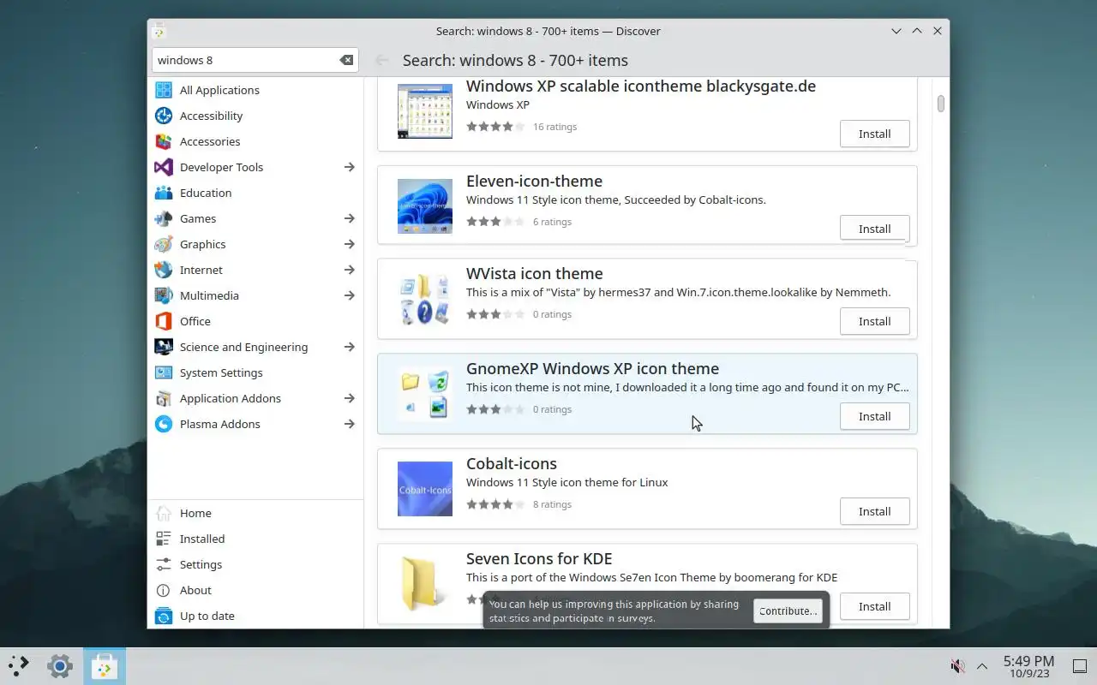
Task: Expand the Application Addons arrow
Action: click(350, 398)
